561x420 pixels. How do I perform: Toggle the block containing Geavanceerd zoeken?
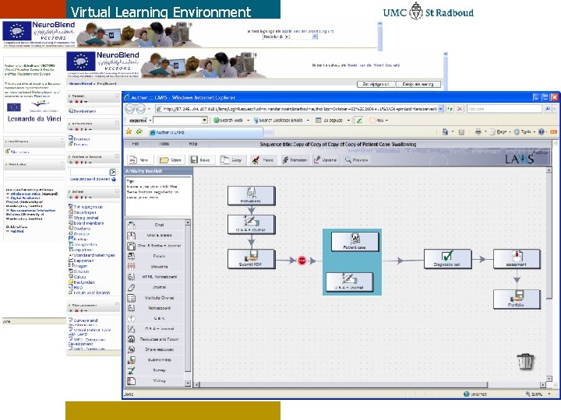pyautogui.click(x=117, y=156)
